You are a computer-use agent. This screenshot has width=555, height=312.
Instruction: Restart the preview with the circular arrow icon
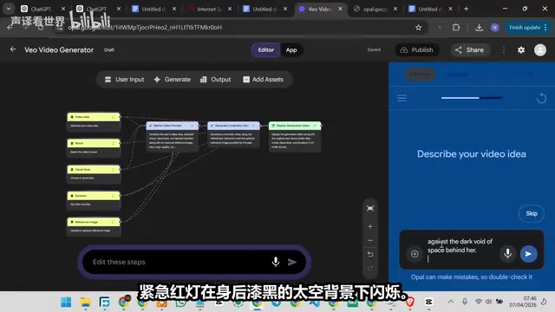click(541, 98)
